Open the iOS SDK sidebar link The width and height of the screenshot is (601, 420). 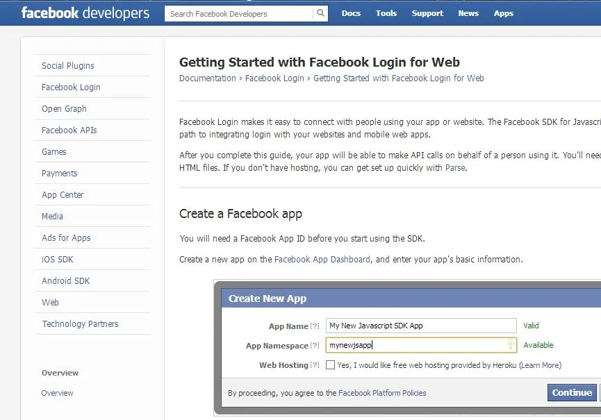pos(58,259)
